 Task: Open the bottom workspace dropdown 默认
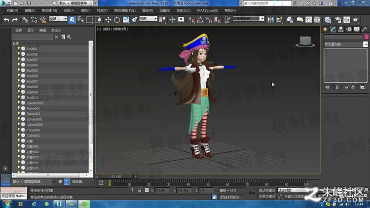(x=34, y=181)
